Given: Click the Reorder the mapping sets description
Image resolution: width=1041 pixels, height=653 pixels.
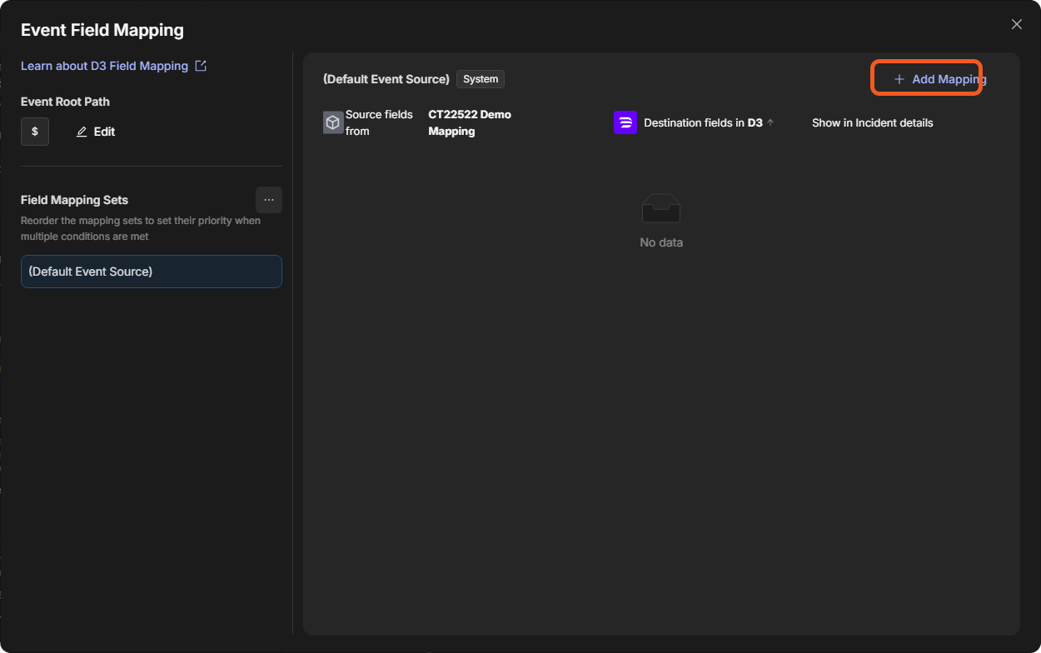Looking at the screenshot, I should click(141, 228).
